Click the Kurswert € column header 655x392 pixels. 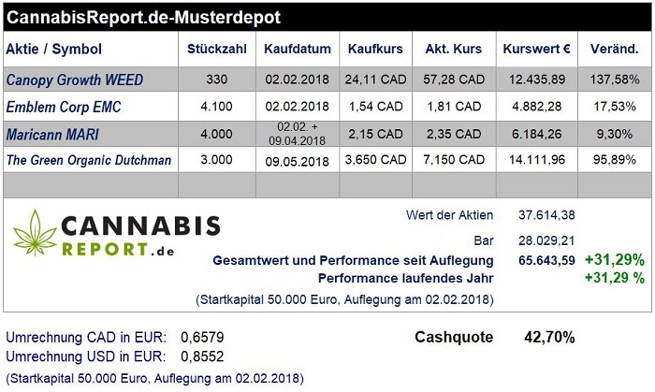point(537,49)
